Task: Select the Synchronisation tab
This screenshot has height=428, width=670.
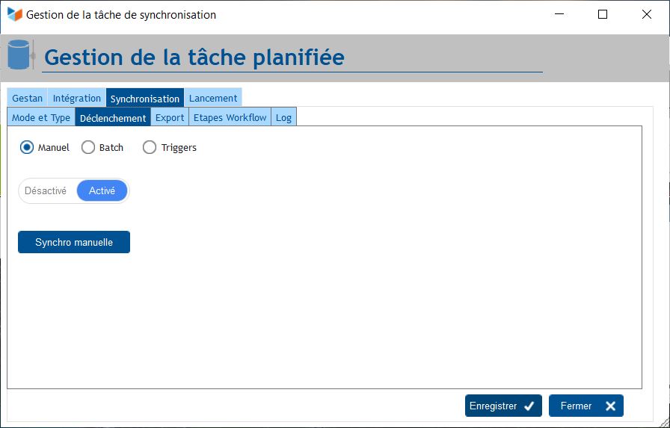Action: (x=145, y=99)
